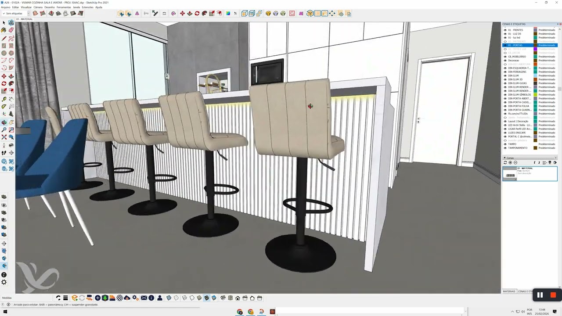
Task: Select the Line pencil tool
Action: click(4, 38)
